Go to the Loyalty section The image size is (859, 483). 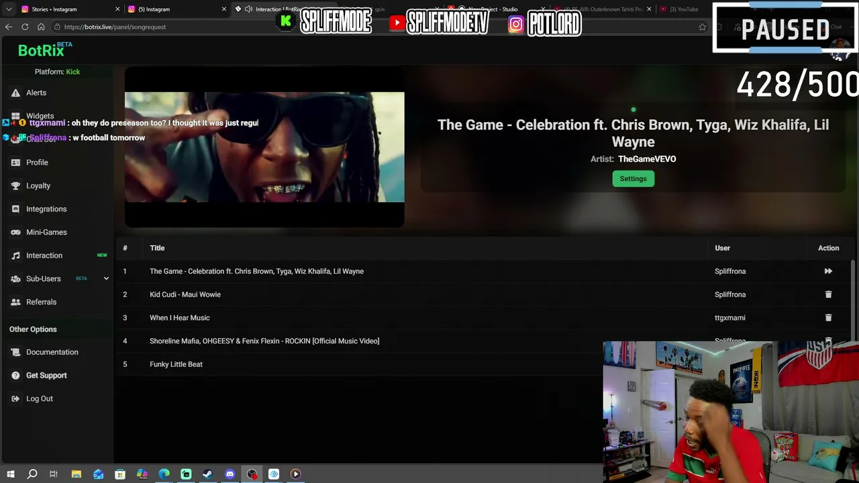pyautogui.click(x=38, y=186)
